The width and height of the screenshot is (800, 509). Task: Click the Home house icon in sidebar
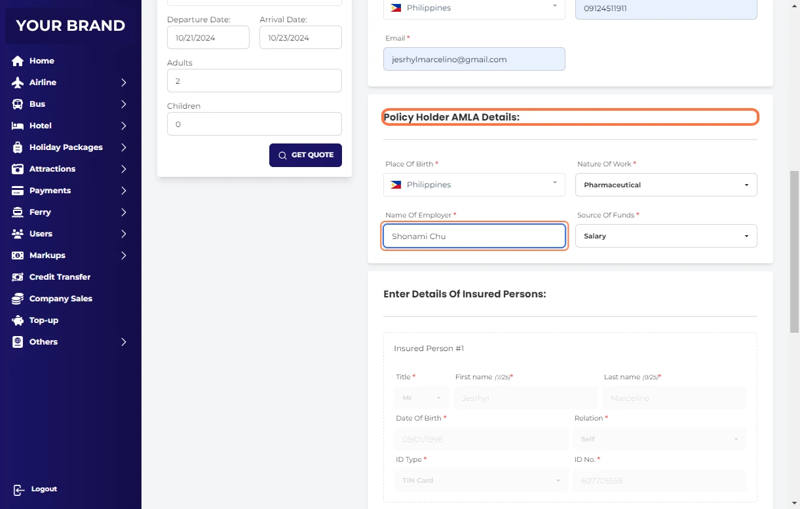coord(18,61)
